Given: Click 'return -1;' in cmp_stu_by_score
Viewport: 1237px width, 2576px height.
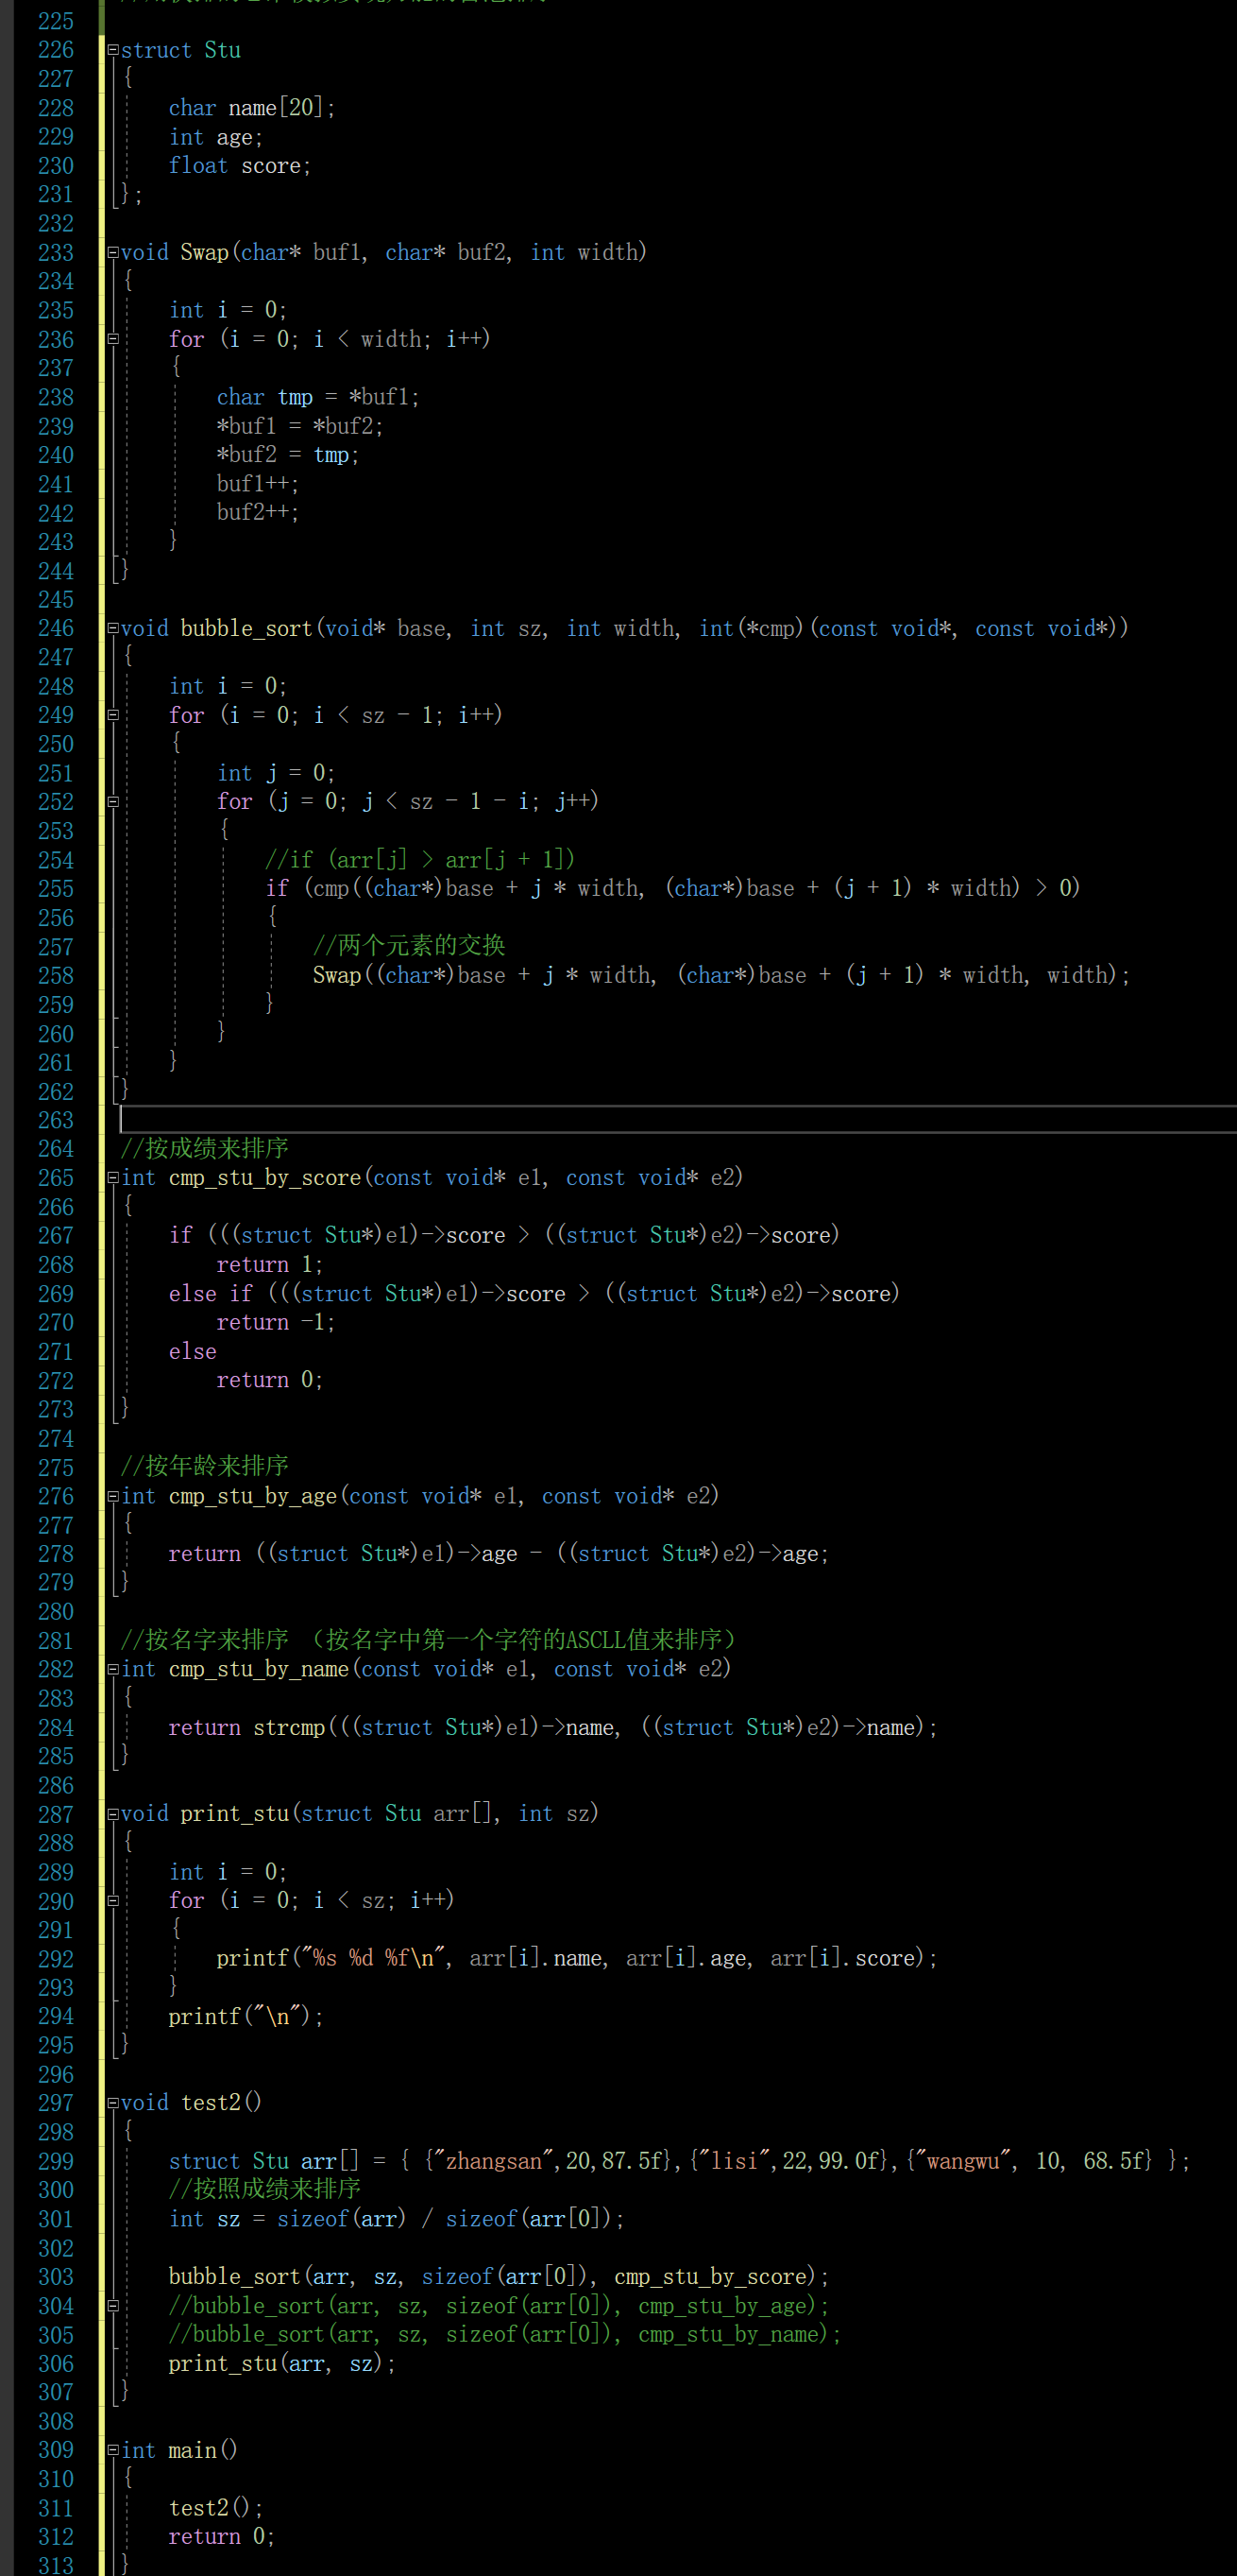Looking at the screenshot, I should 276,1322.
